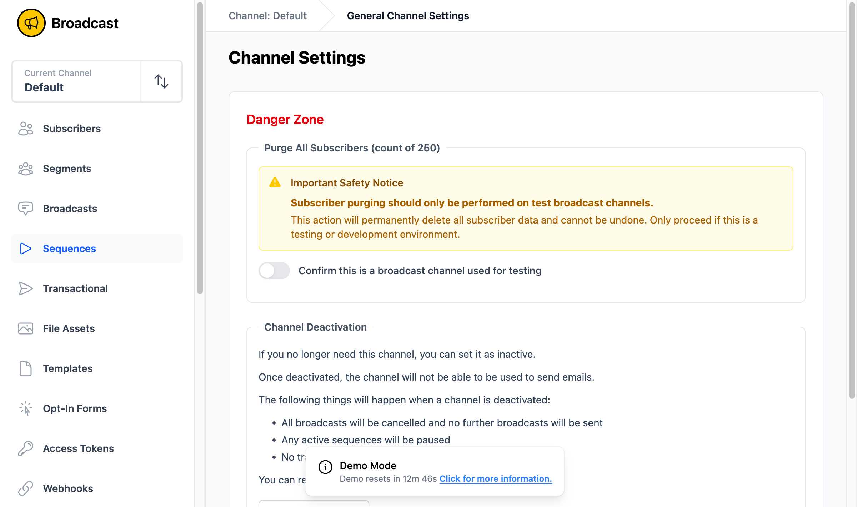This screenshot has width=857, height=507.
Task: Open Subscribers in the sidebar
Action: tap(97, 129)
